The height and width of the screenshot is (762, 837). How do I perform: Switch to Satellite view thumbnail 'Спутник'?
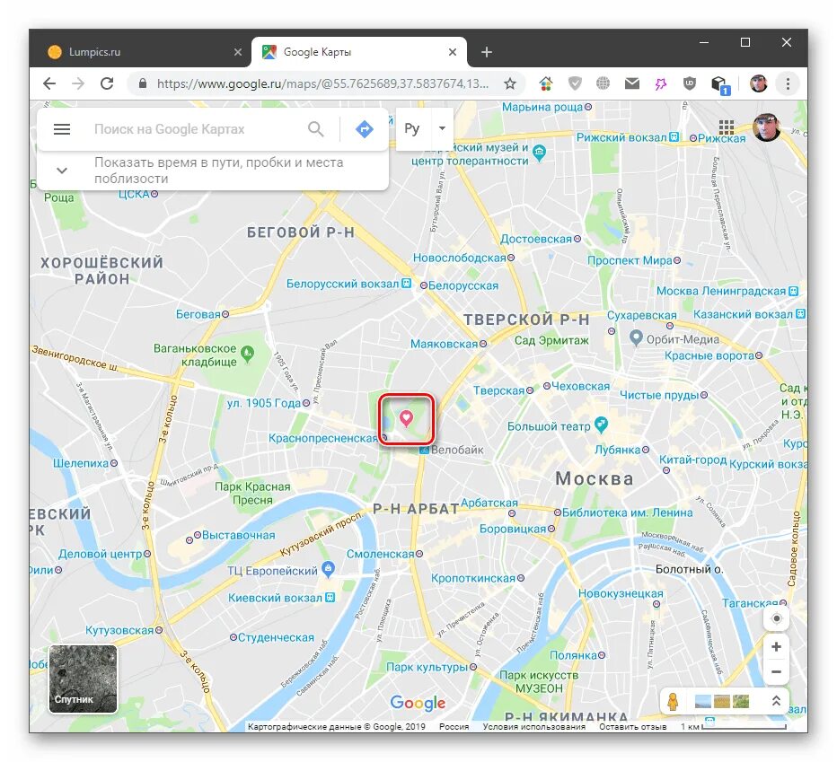tap(83, 679)
